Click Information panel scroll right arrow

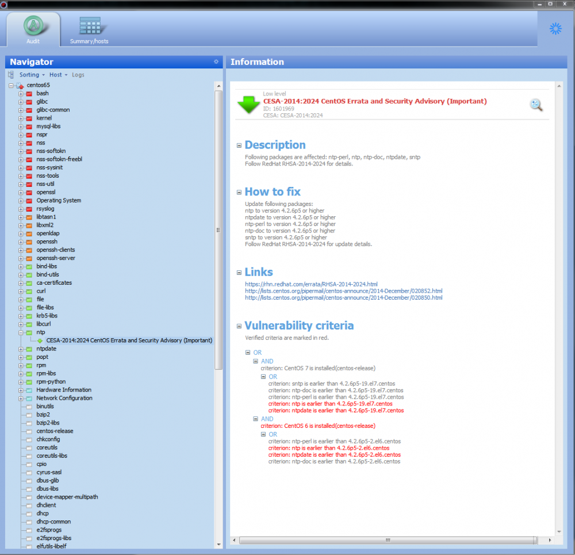click(550, 540)
